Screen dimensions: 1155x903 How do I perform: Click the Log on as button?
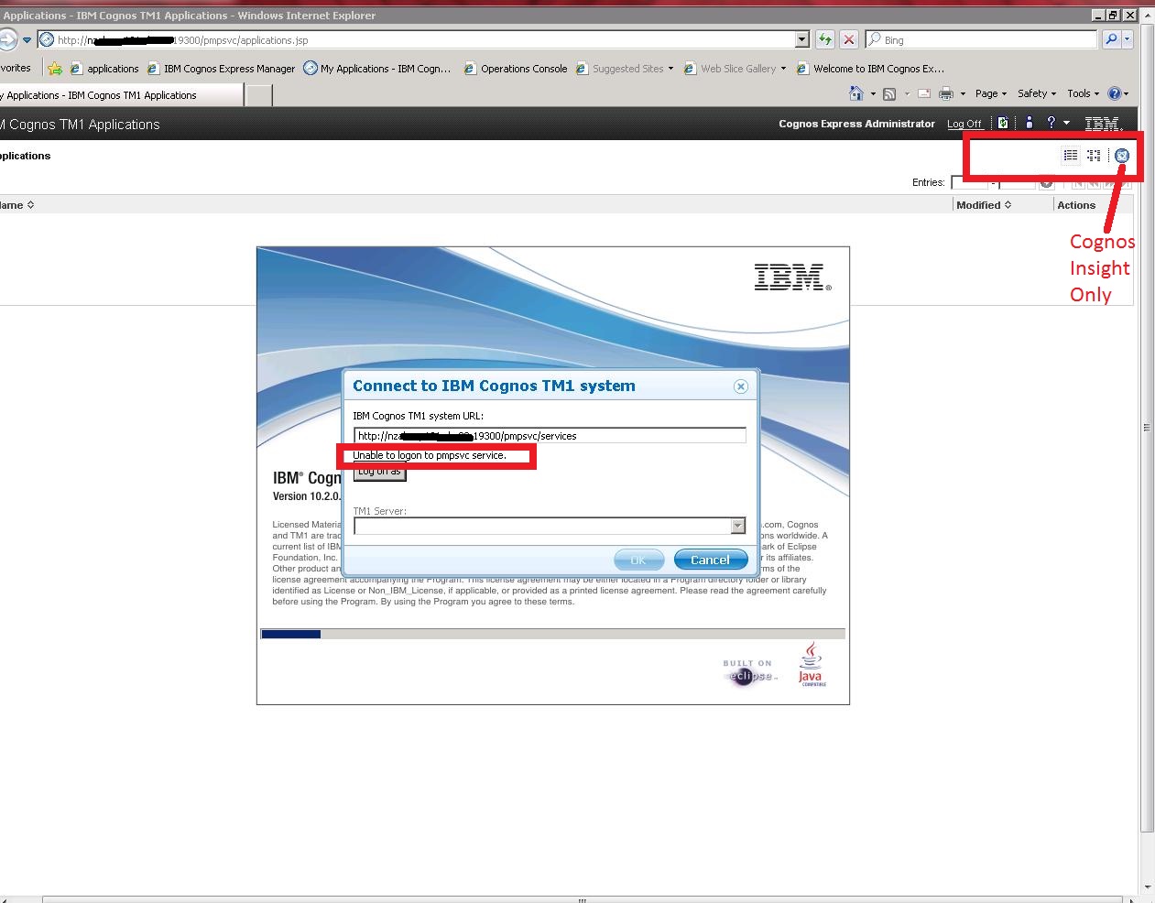(379, 472)
